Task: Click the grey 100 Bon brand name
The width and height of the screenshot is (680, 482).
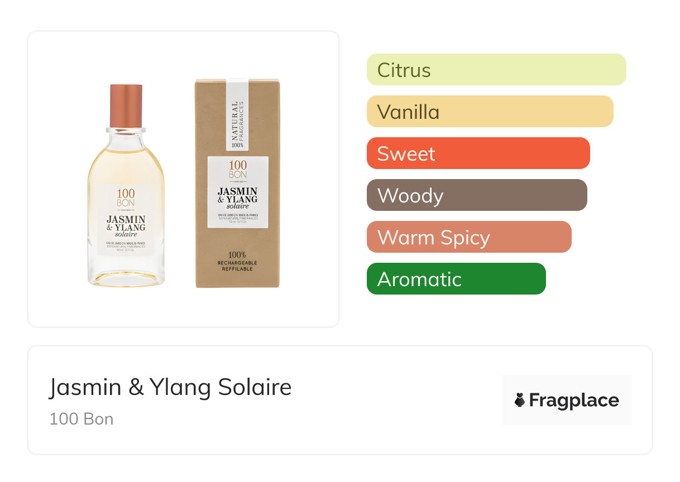Action: tap(82, 419)
